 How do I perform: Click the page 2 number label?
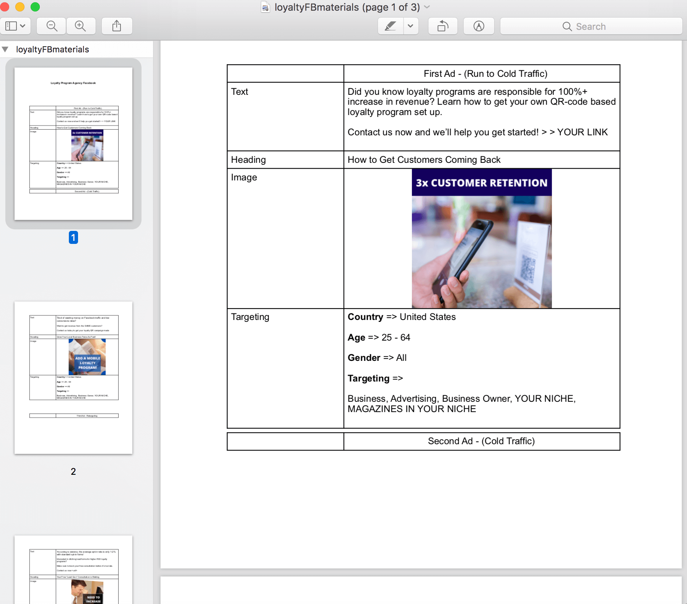pos(73,471)
